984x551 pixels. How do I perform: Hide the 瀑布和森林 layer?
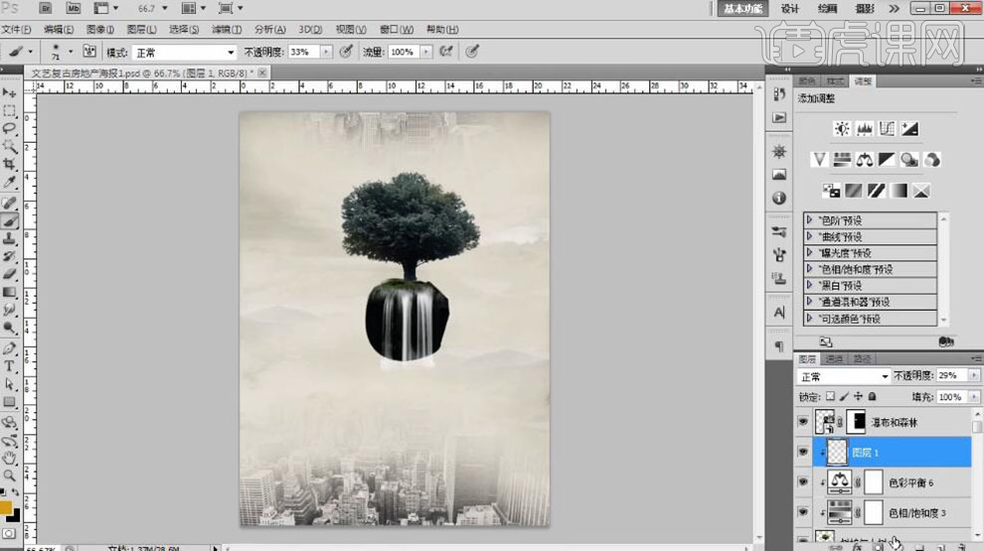point(803,422)
